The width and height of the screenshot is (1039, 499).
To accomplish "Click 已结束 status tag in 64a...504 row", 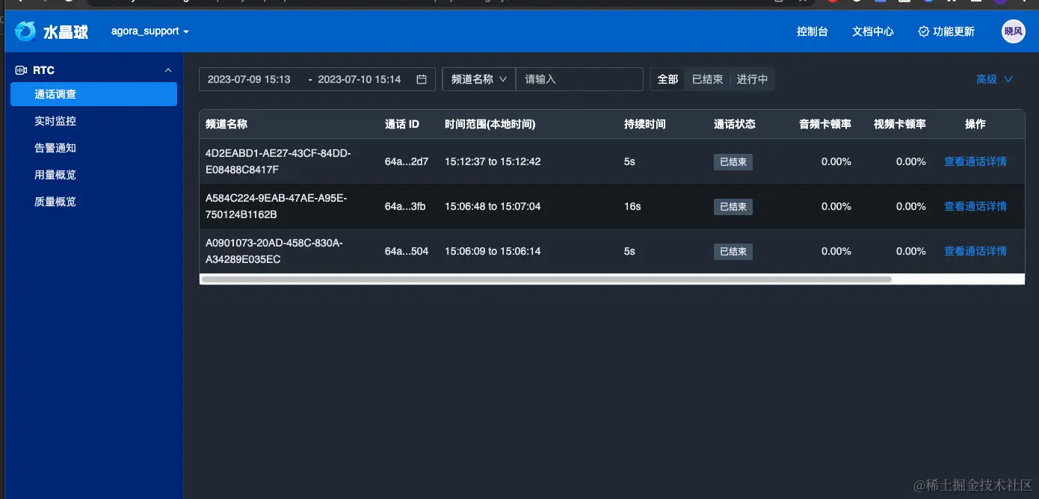I will [733, 251].
